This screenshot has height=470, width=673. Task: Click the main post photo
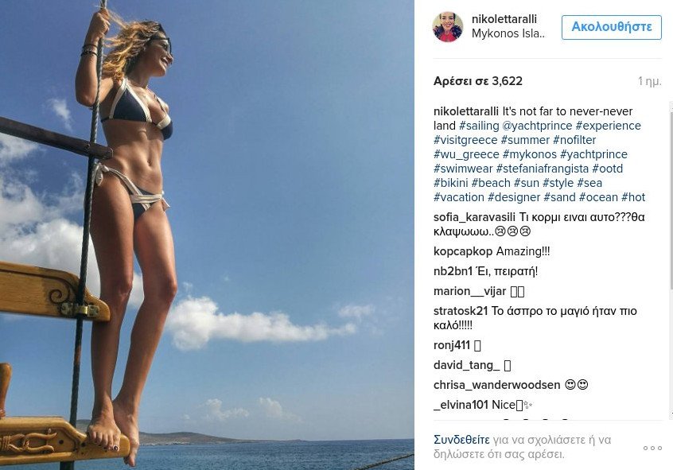207,235
